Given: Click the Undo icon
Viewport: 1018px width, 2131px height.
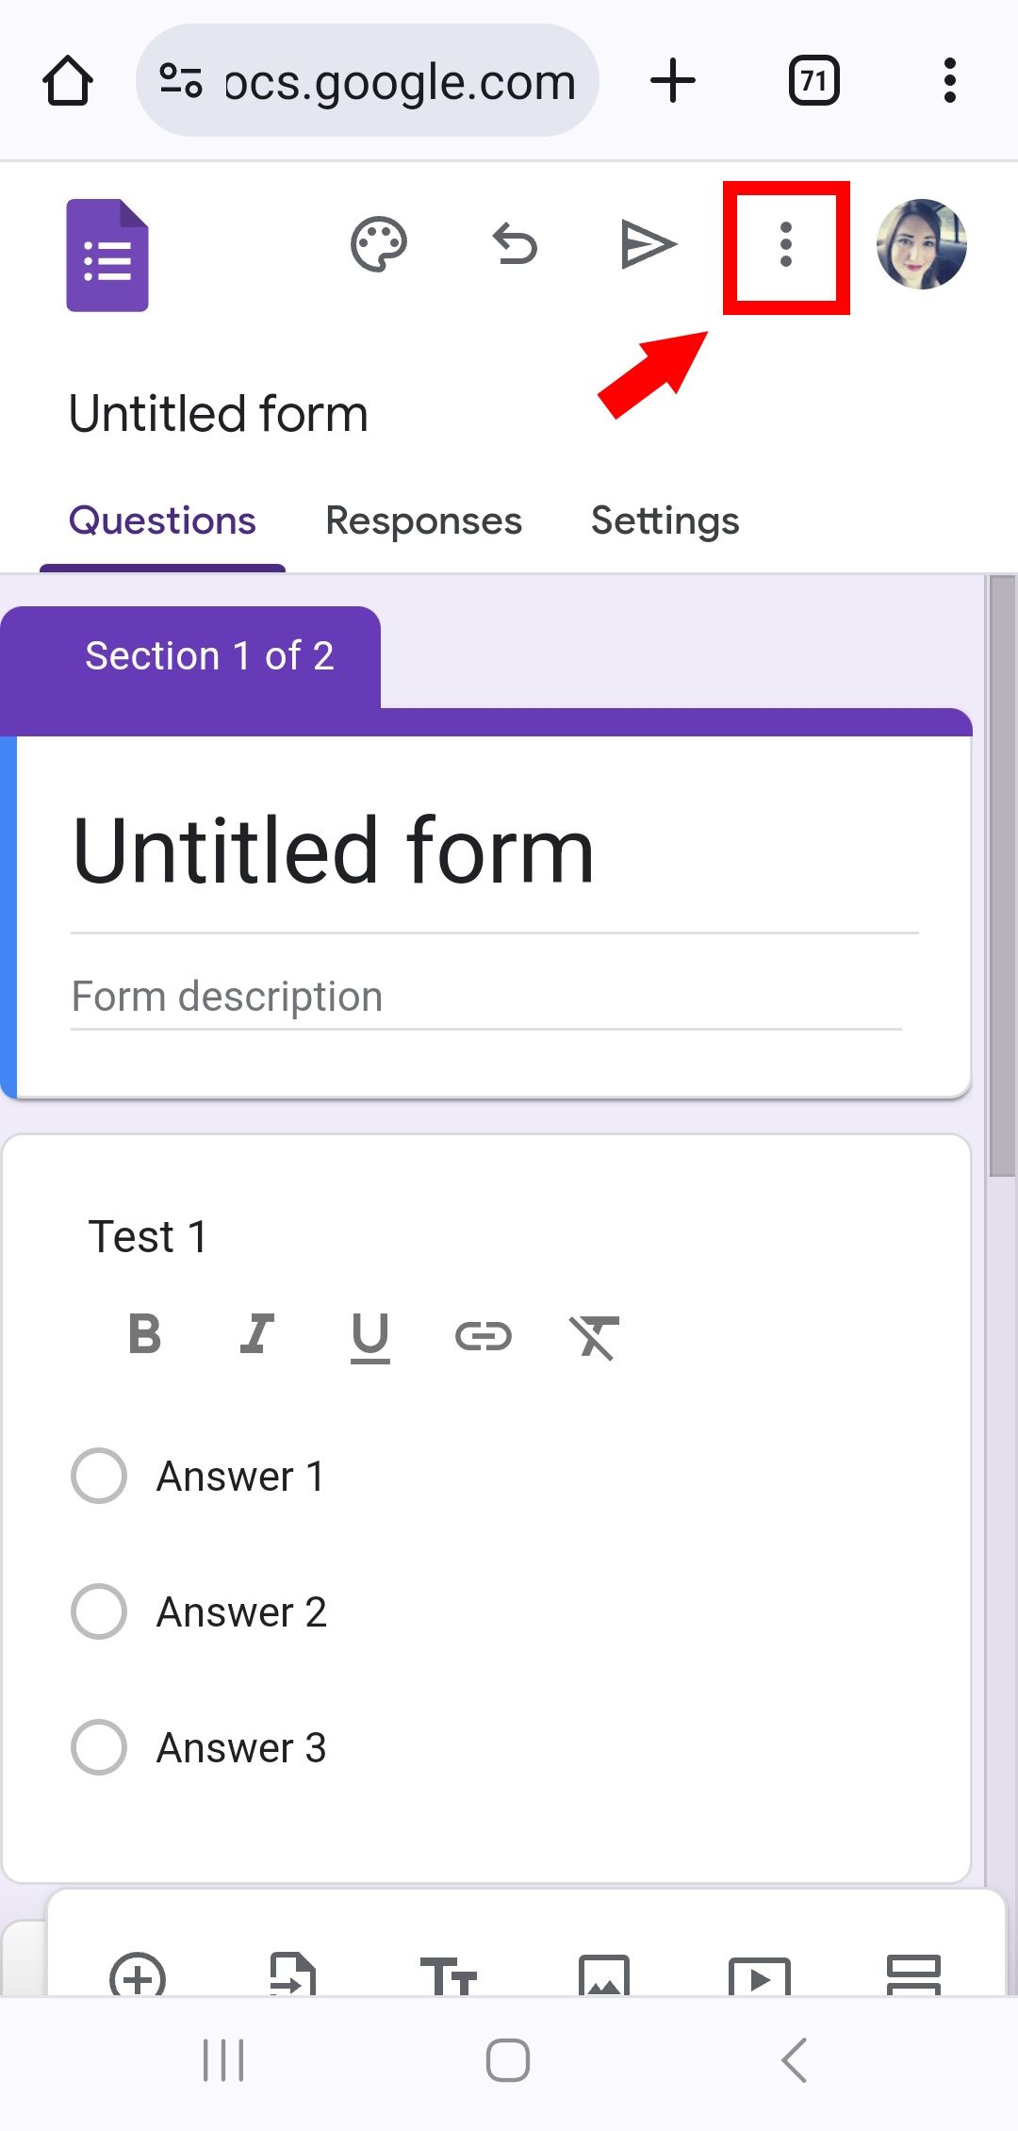Looking at the screenshot, I should point(512,244).
